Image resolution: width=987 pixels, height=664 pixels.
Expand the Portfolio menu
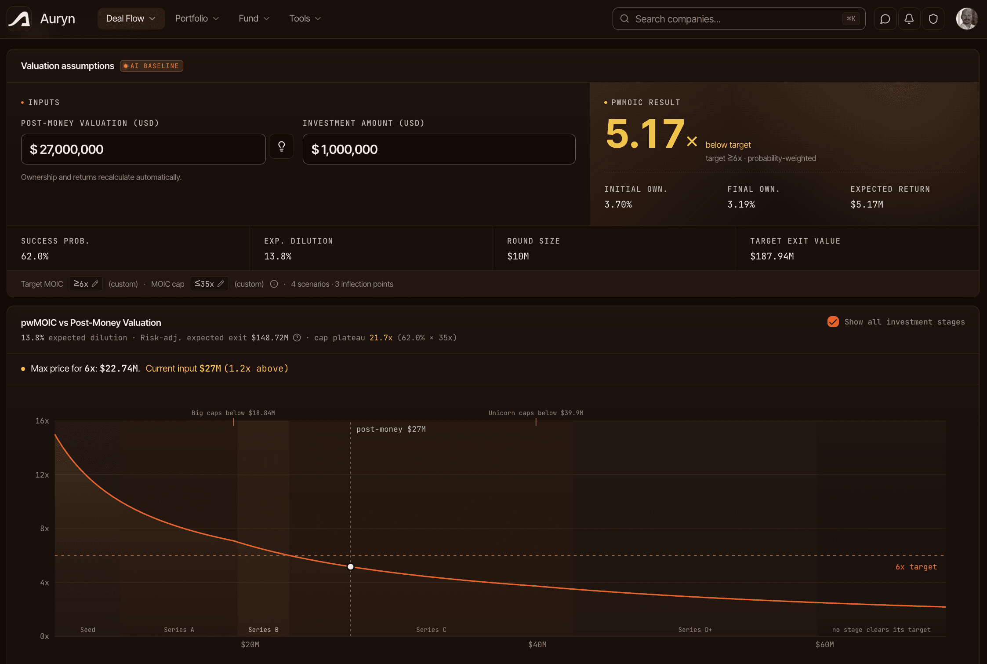(197, 18)
